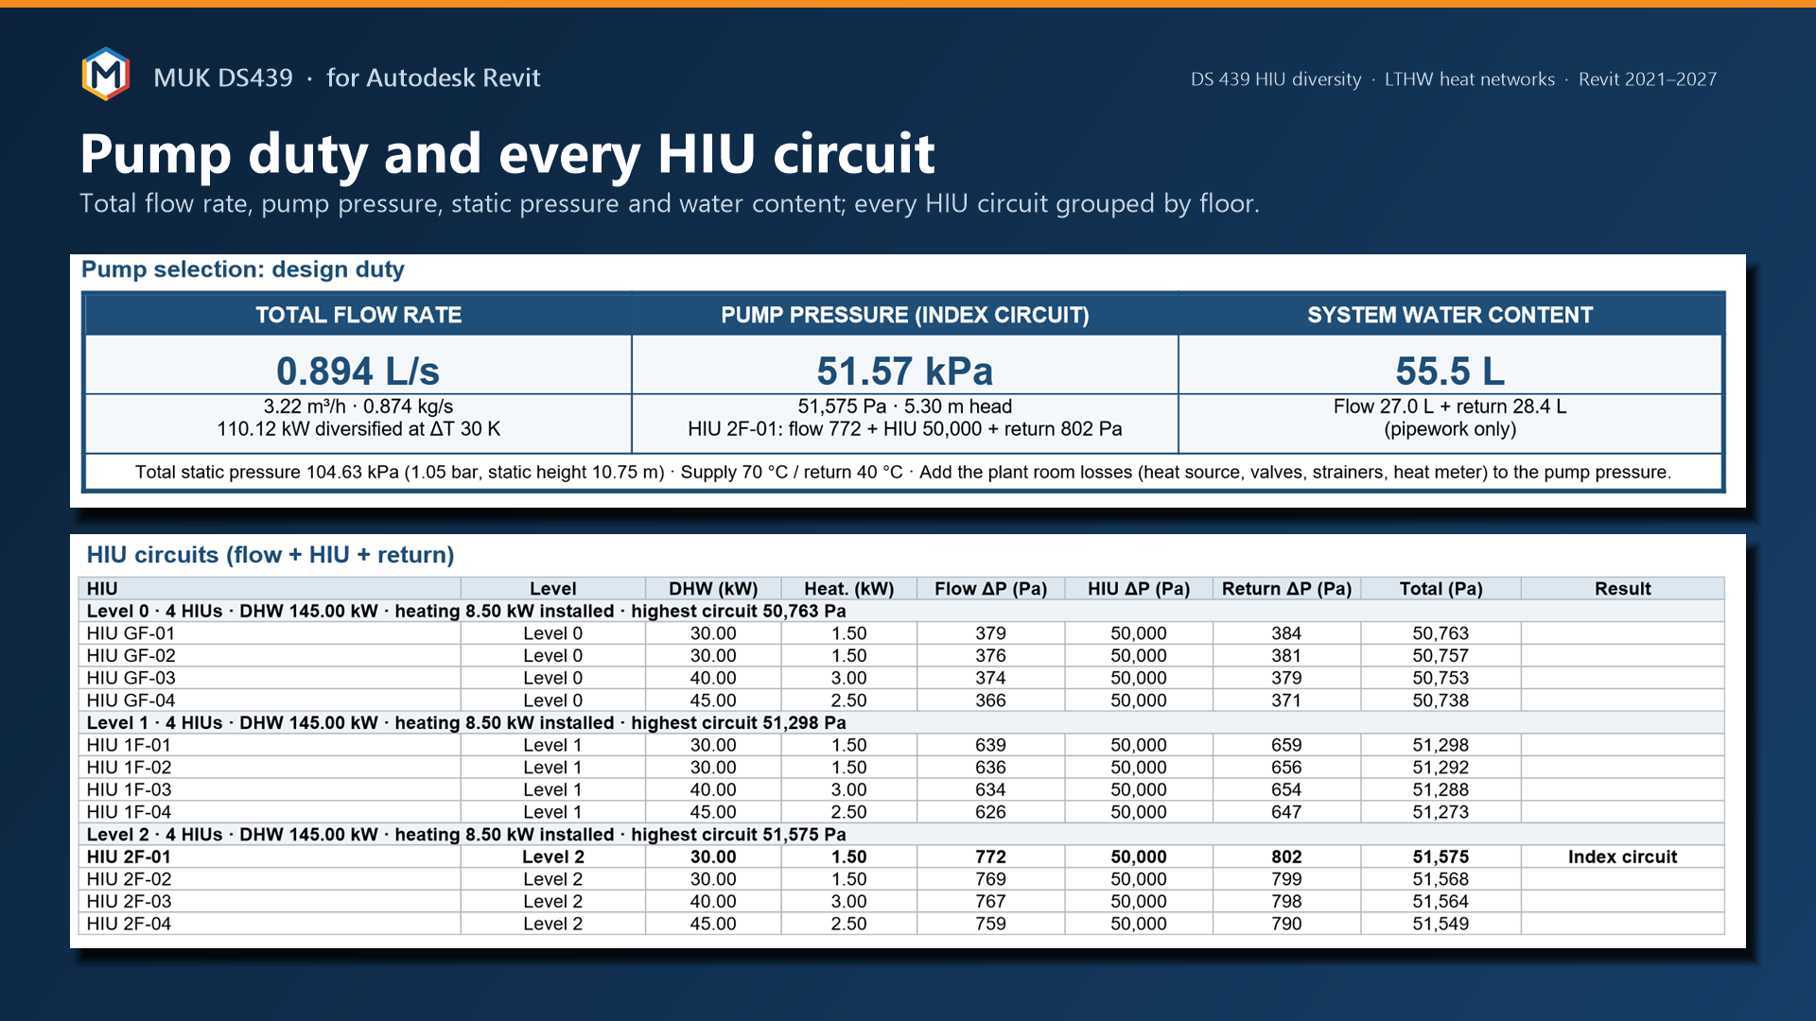This screenshot has height=1021, width=1816.
Task: Select the HIU GF-04 row name
Action: [131, 701]
